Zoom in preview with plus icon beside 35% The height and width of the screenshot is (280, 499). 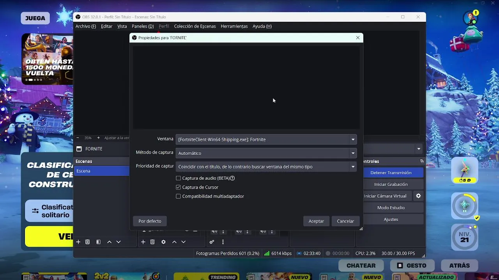pyautogui.click(x=98, y=138)
